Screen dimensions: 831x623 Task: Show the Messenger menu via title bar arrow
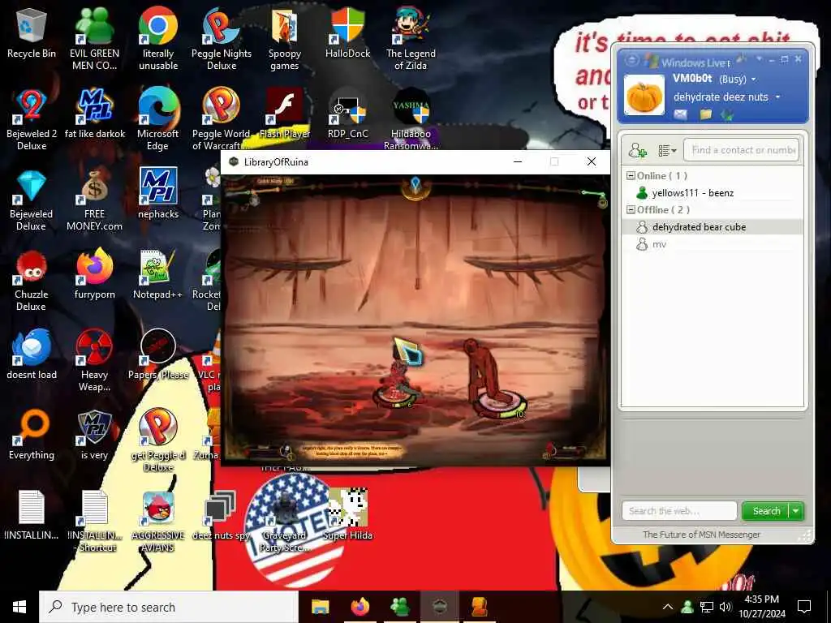coord(760,58)
